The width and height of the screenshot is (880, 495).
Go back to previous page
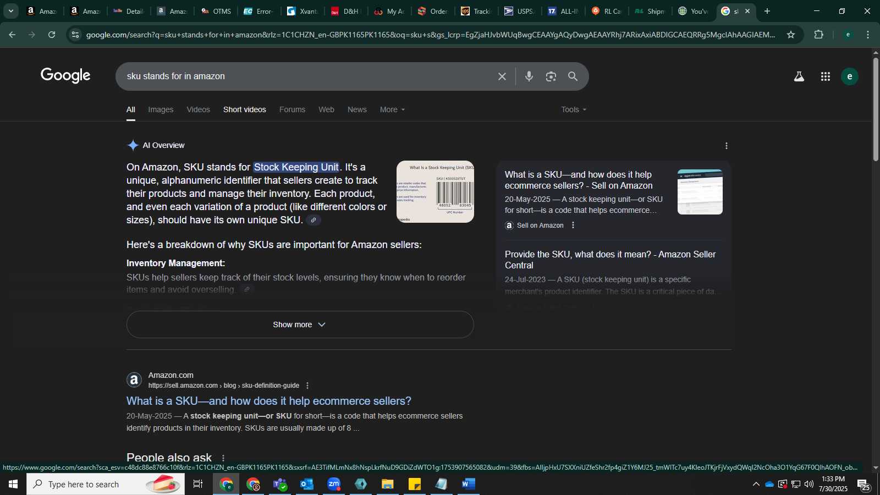(x=12, y=35)
